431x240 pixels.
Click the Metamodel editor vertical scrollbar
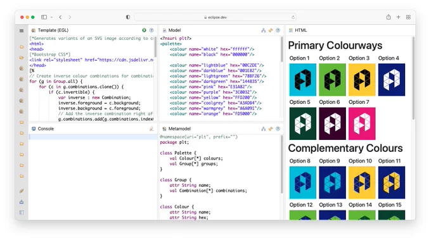pyautogui.click(x=281, y=164)
